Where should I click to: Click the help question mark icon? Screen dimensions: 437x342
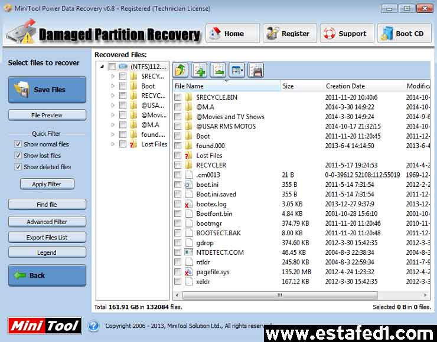point(93,325)
